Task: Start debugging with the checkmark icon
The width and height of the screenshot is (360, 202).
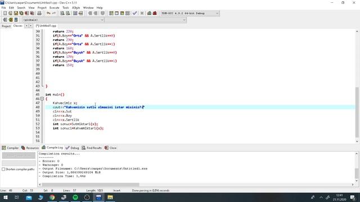Action: [x=135, y=13]
